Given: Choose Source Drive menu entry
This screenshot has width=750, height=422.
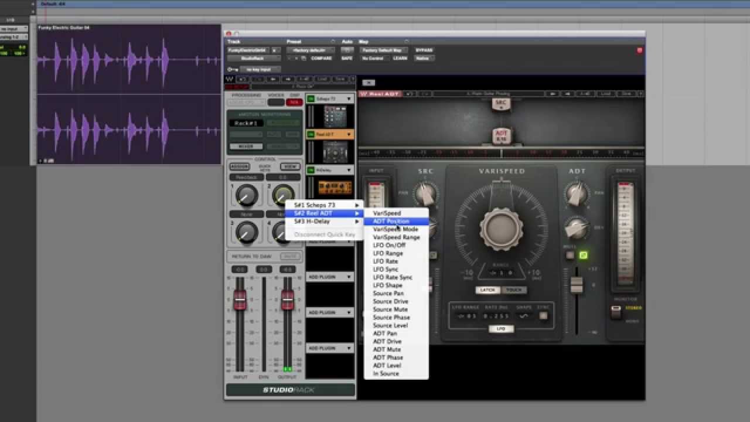Looking at the screenshot, I should point(396,301).
